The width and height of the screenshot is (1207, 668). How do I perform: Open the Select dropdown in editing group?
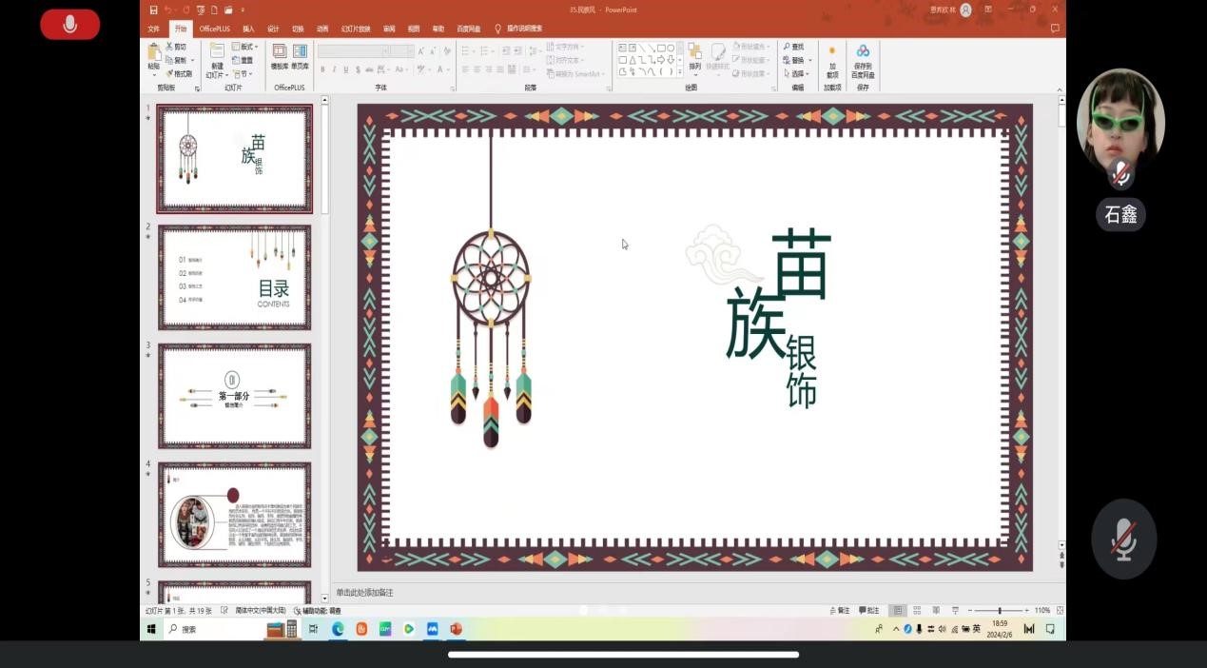click(796, 73)
